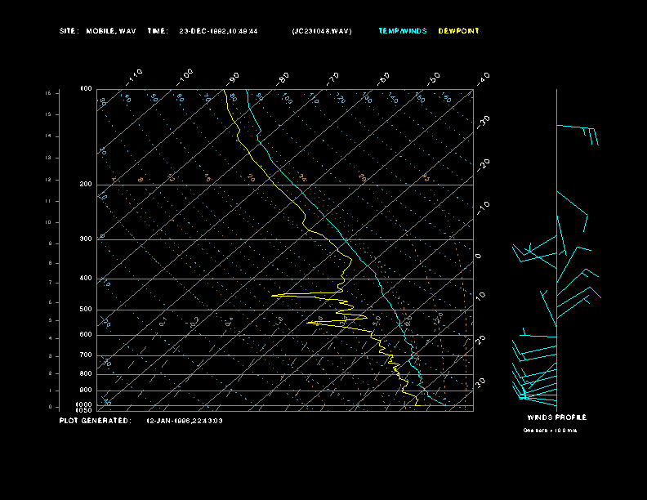Click the -90 temperature axis label
Screen dimensions: 647x500
[232, 78]
